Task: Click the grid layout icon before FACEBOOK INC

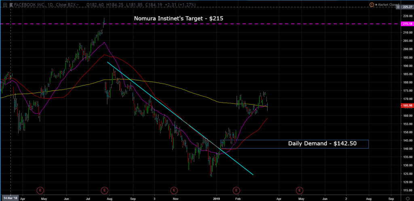Action: tap(5, 4)
